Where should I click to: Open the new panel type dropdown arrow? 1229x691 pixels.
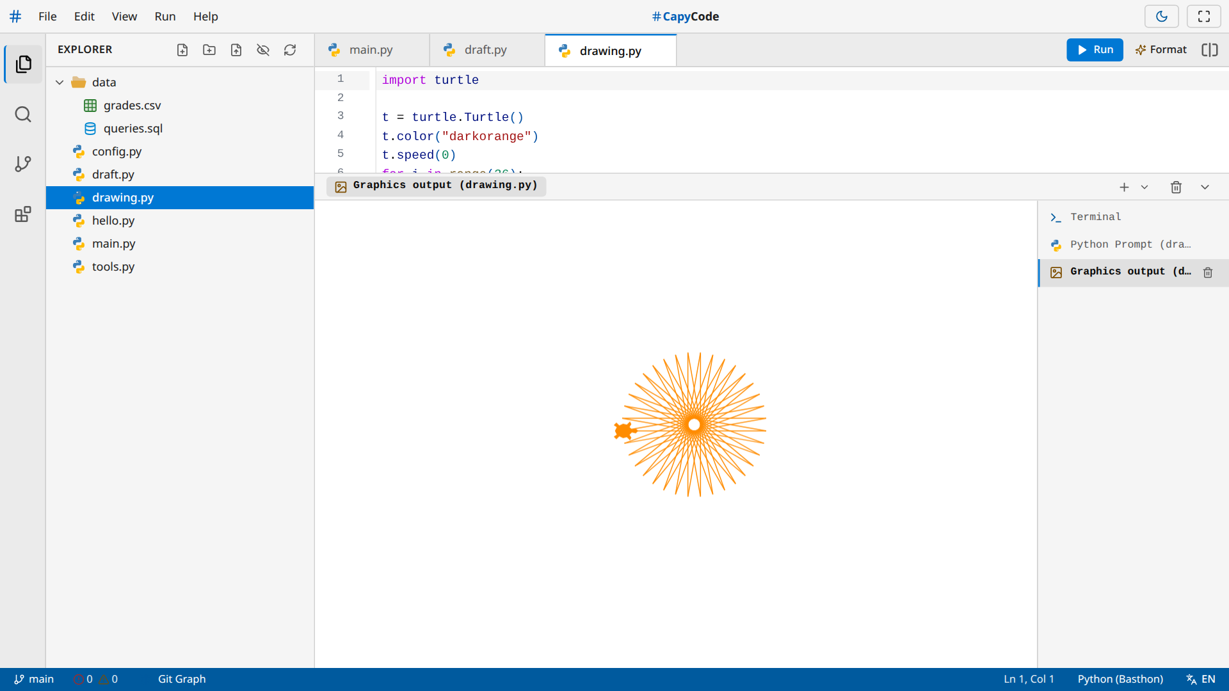(1145, 187)
